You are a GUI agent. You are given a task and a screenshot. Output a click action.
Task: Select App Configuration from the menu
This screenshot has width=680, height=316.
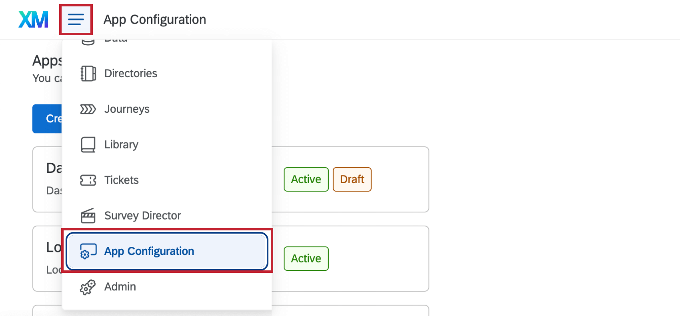149,251
